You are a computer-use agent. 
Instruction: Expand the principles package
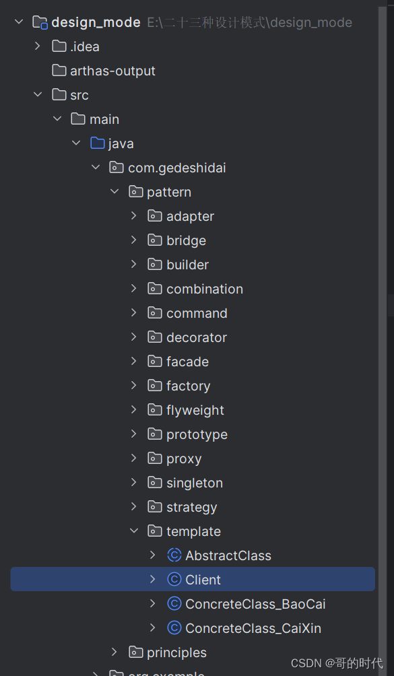[114, 652]
